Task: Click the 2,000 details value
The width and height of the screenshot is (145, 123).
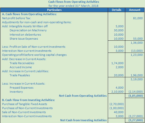Action: pos(119,67)
